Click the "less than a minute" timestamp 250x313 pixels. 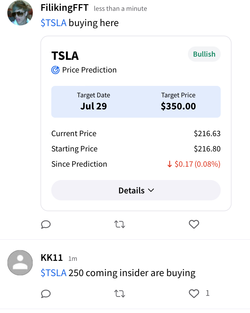120,9
